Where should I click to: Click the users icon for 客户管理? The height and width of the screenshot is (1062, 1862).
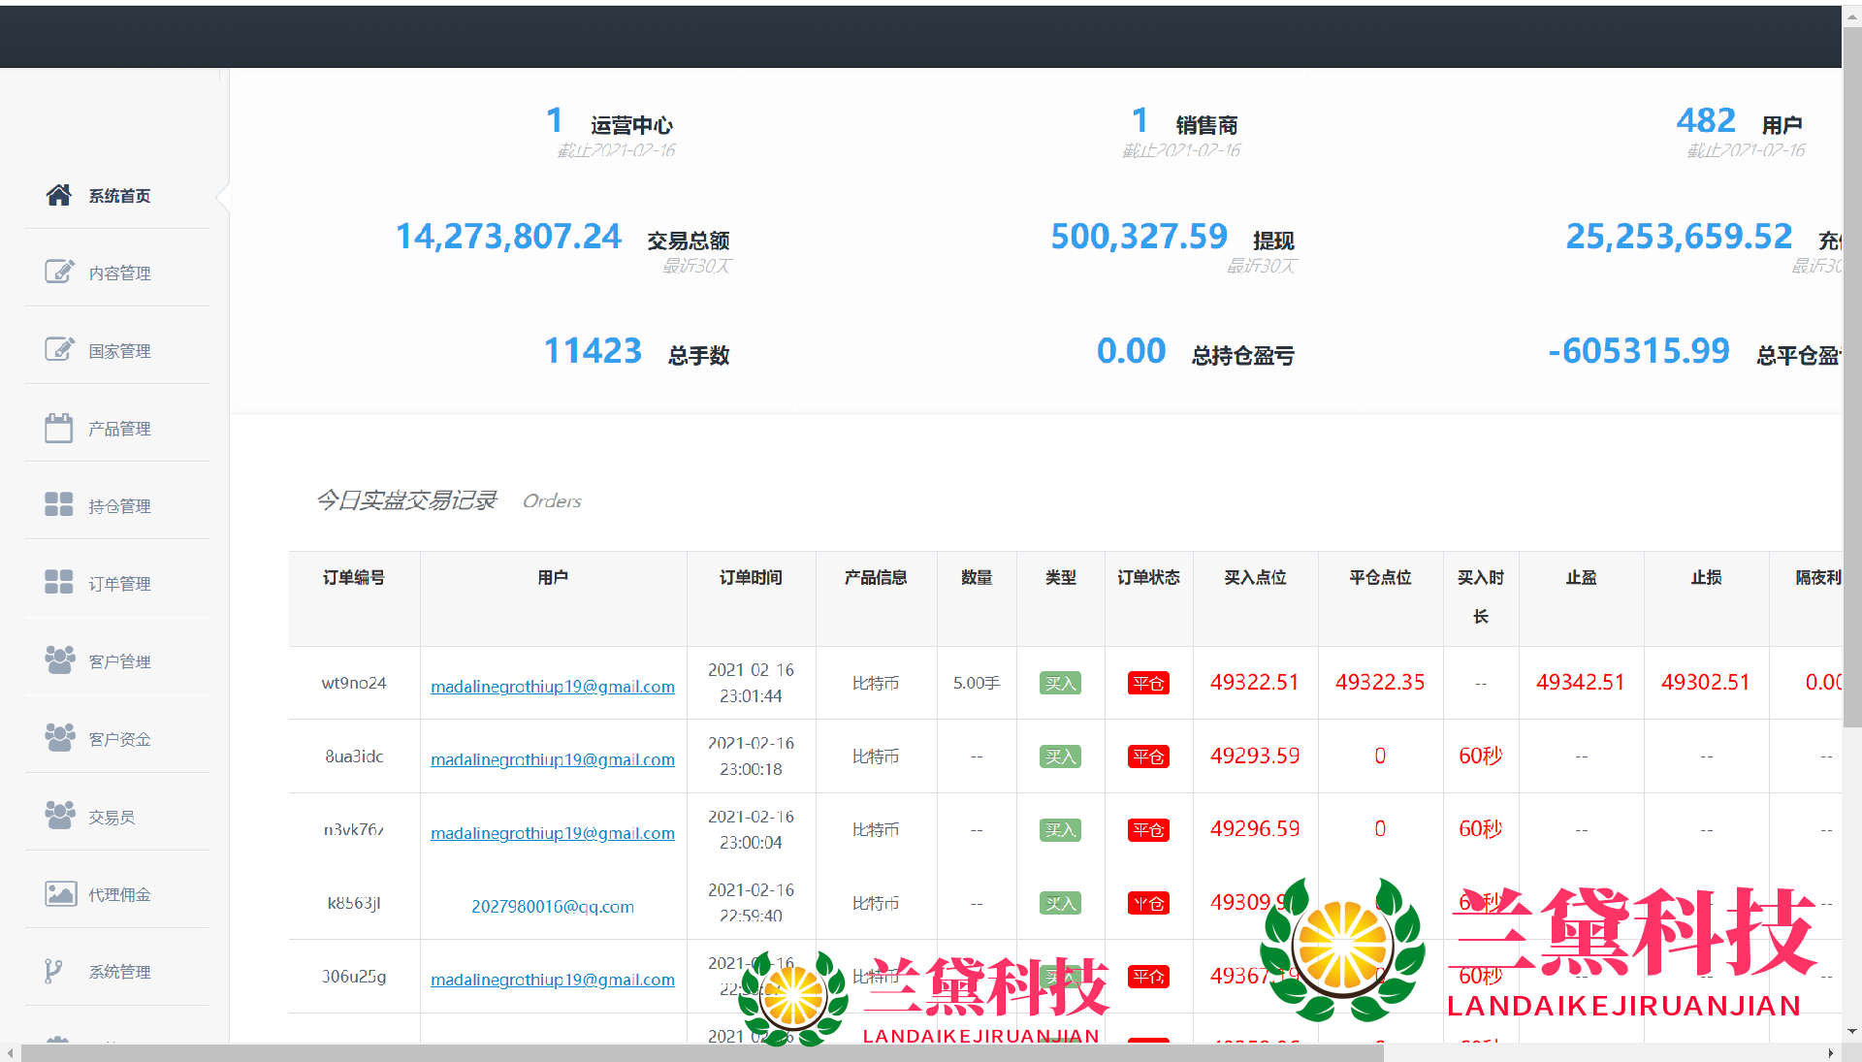[x=58, y=660]
